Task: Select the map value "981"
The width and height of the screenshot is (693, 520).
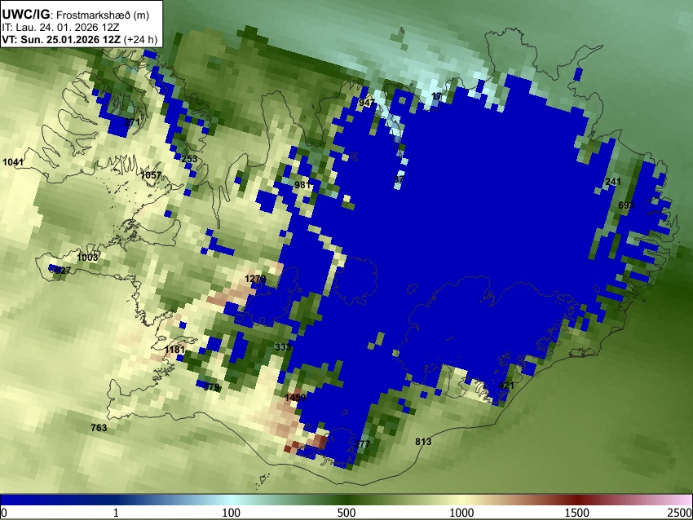Action: [302, 185]
